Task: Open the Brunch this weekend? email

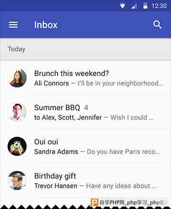Action: pos(85,78)
